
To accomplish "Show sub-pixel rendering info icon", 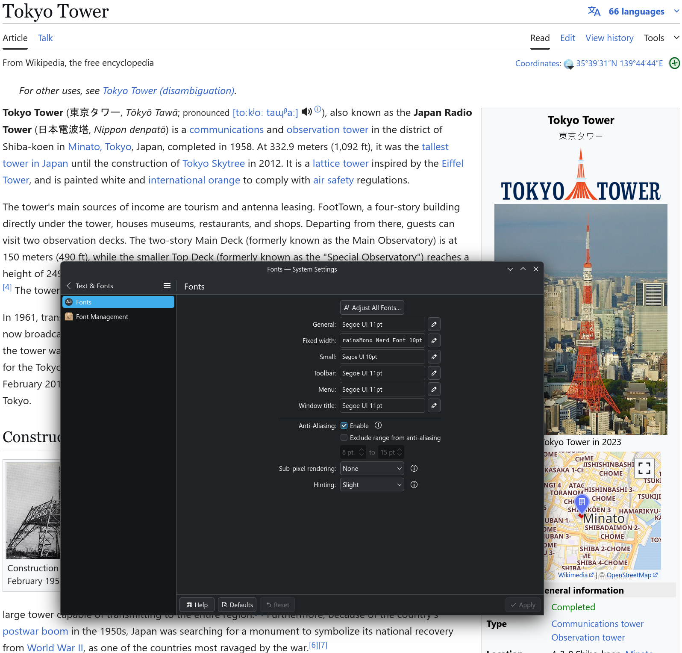I will point(414,468).
